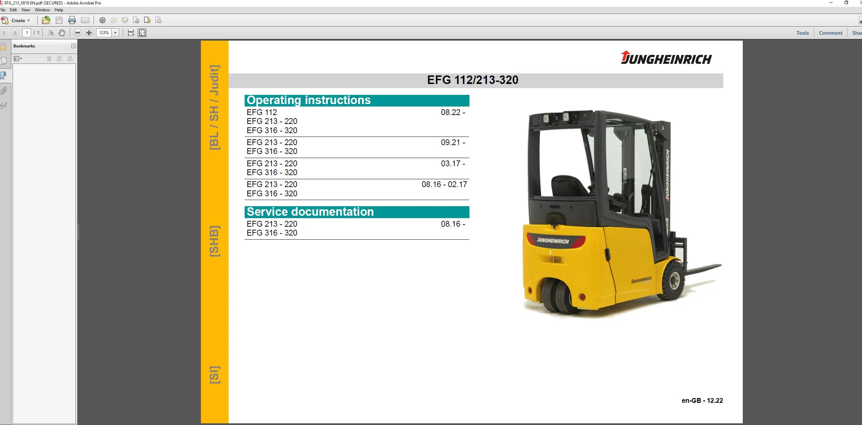This screenshot has width=862, height=425.
Task: Click the Add sticky note icon
Action: click(114, 20)
